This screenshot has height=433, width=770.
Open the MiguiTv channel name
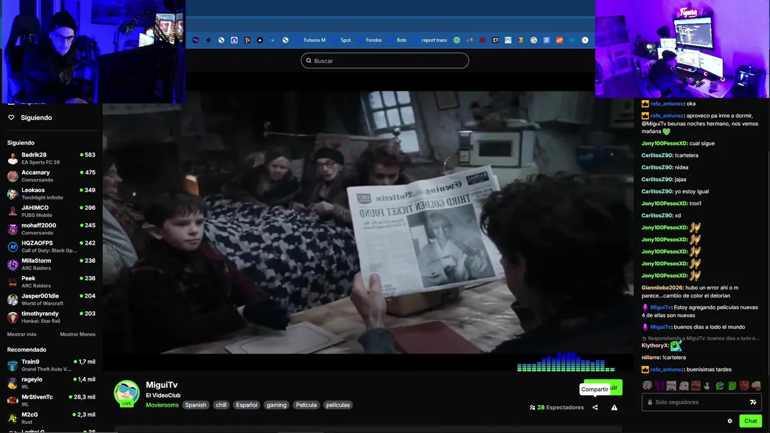(162, 385)
